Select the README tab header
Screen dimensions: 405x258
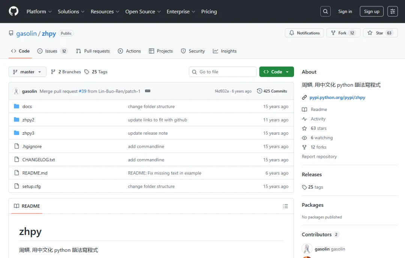(x=27, y=206)
